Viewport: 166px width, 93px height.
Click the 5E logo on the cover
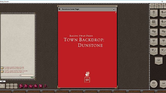click(x=87, y=80)
